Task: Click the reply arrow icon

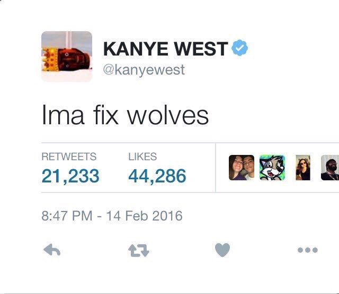Action: (x=52, y=250)
